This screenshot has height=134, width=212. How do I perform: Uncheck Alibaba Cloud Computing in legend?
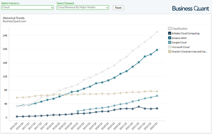click(x=170, y=33)
